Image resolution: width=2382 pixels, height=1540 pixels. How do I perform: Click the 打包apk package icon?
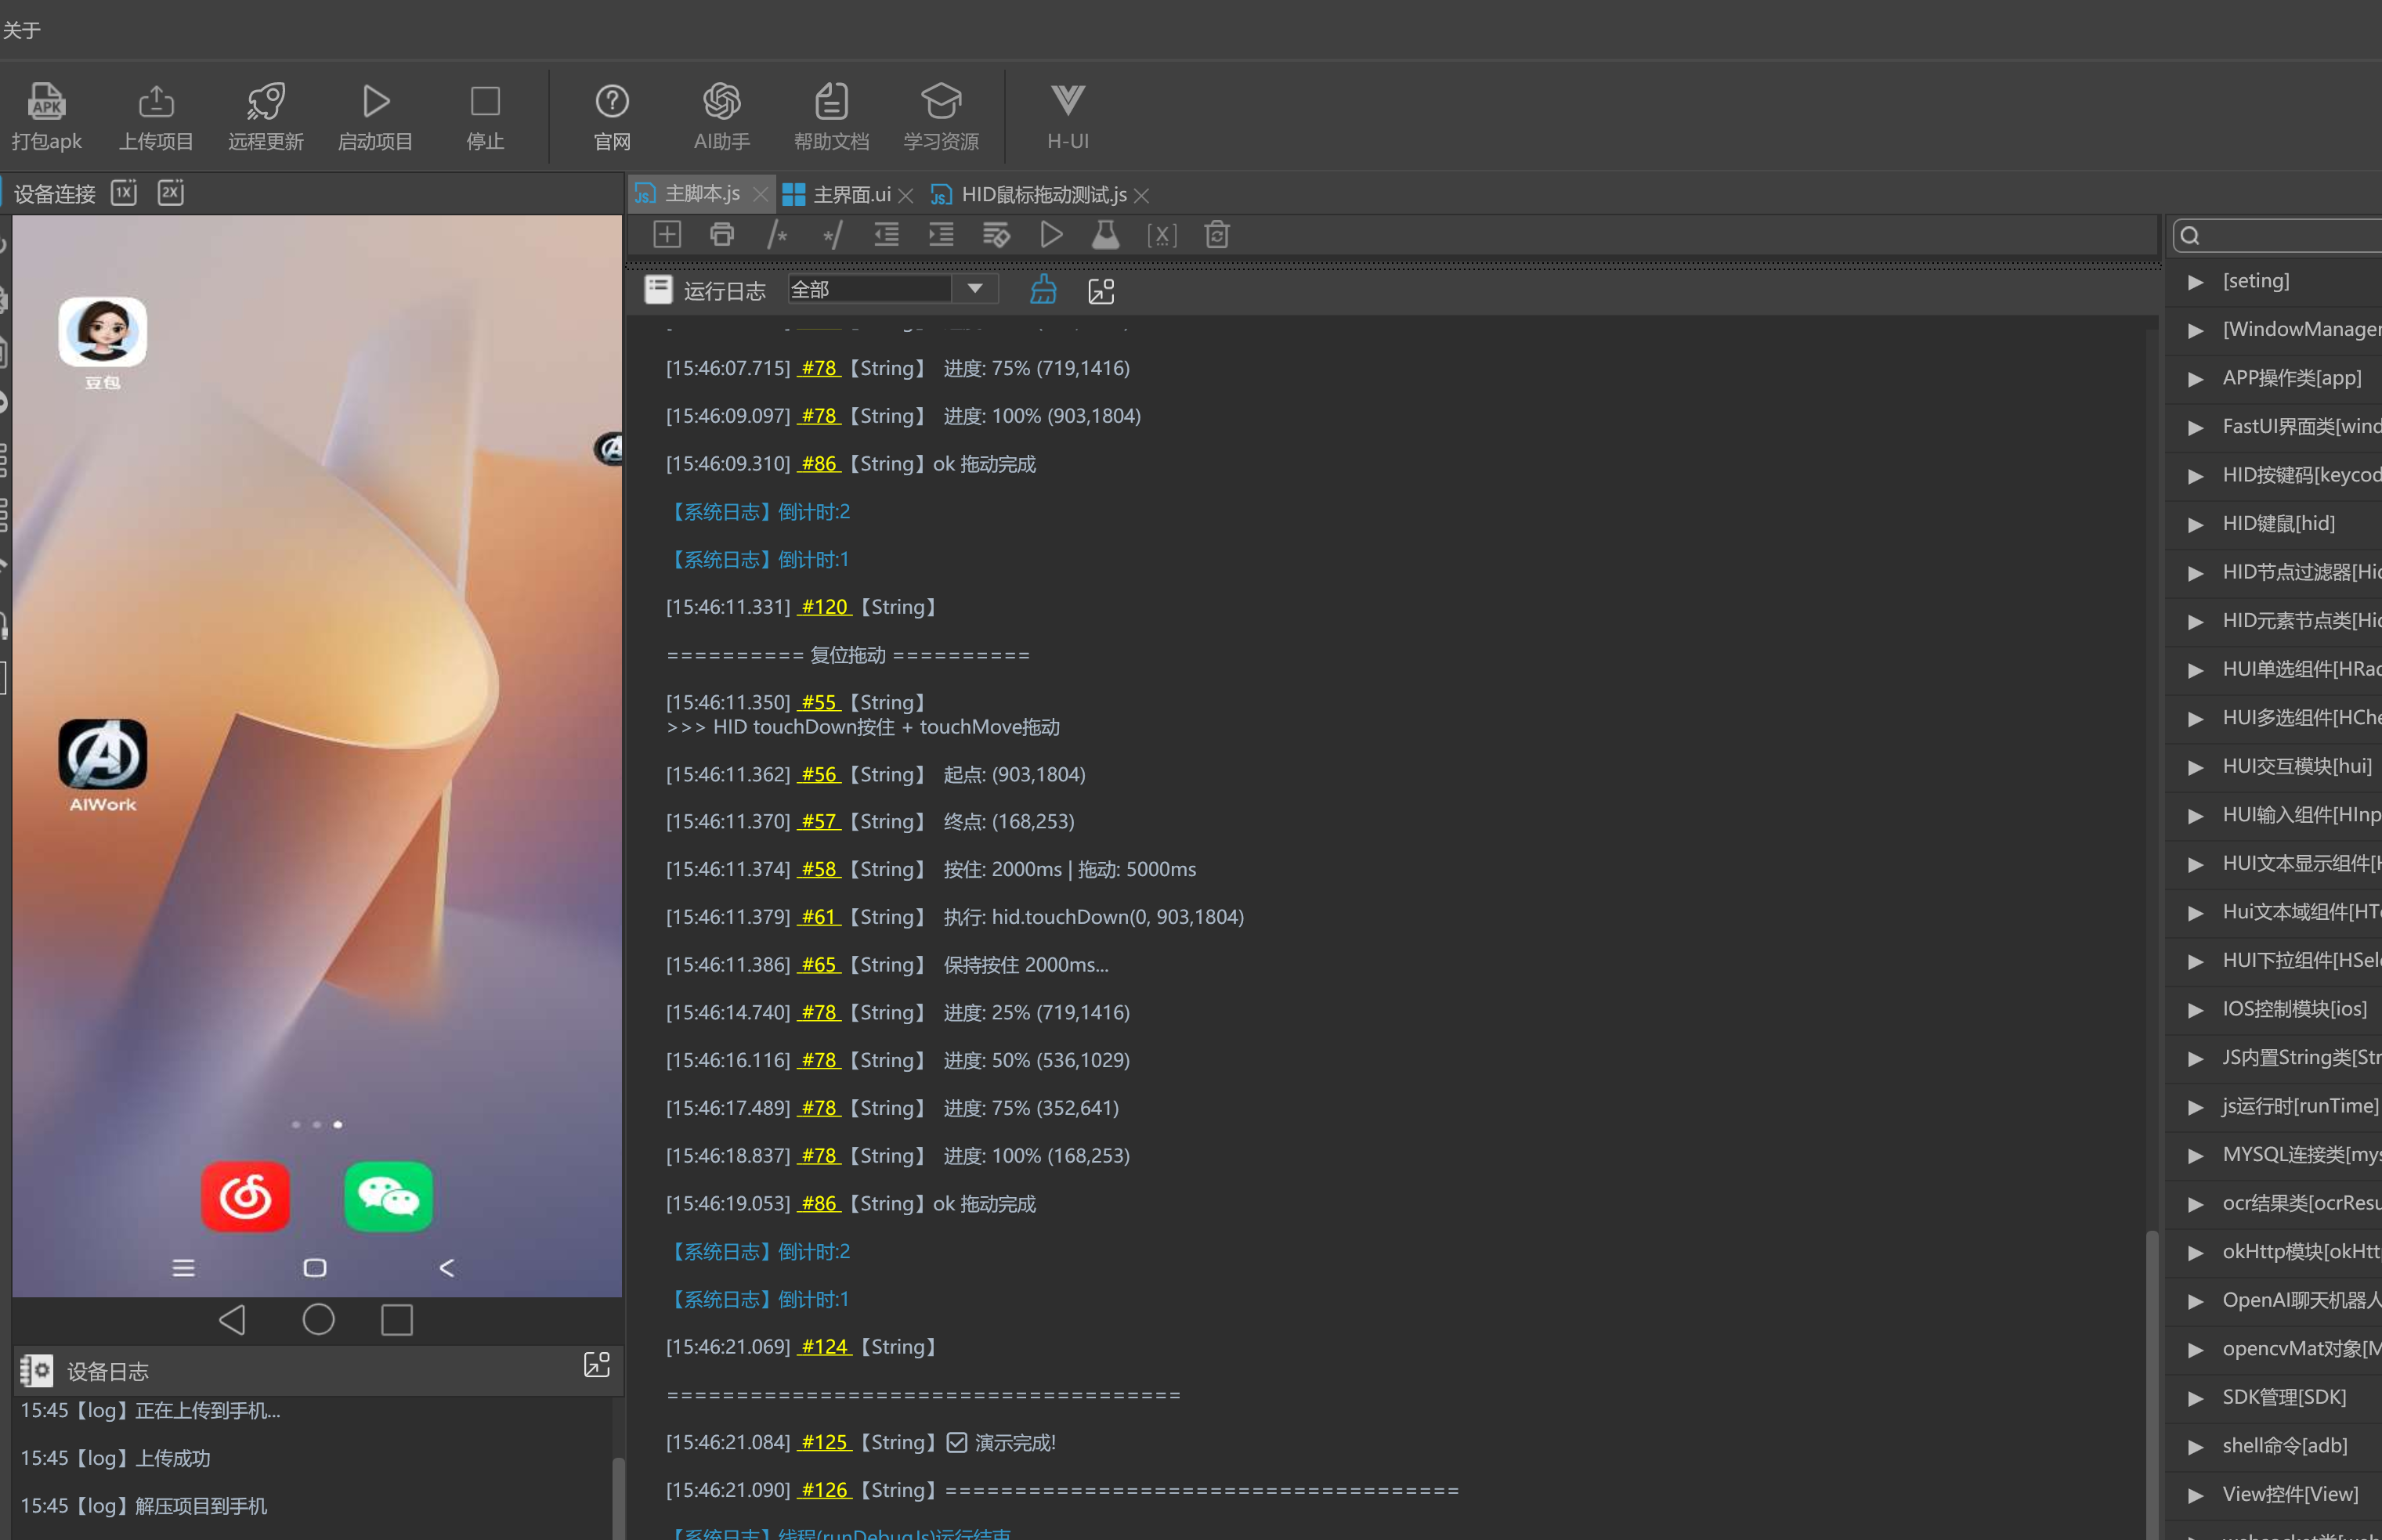click(46, 101)
